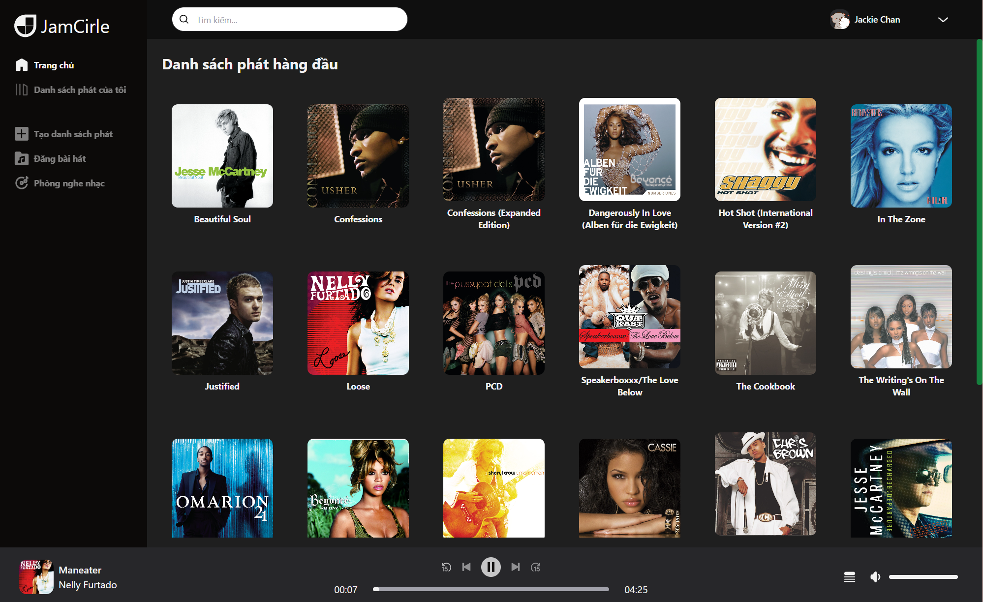The image size is (983, 602).
Task: Skip to the next track
Action: click(515, 567)
